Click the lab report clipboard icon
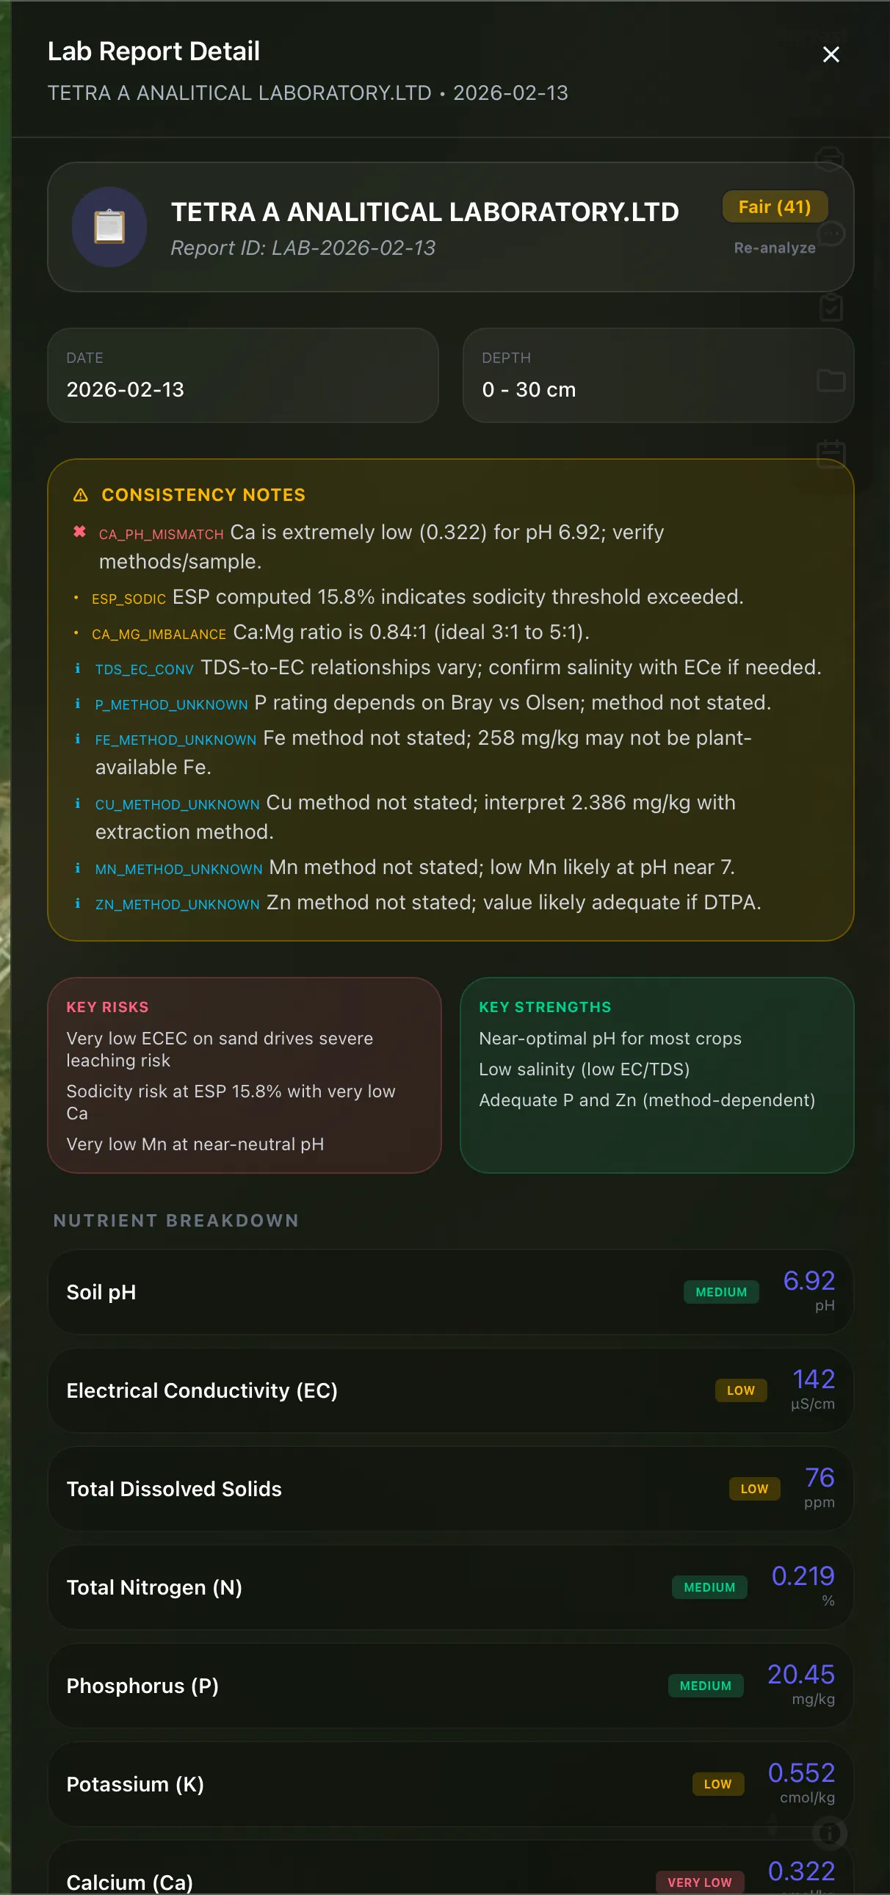Image resolution: width=890 pixels, height=1895 pixels. pos(109,226)
